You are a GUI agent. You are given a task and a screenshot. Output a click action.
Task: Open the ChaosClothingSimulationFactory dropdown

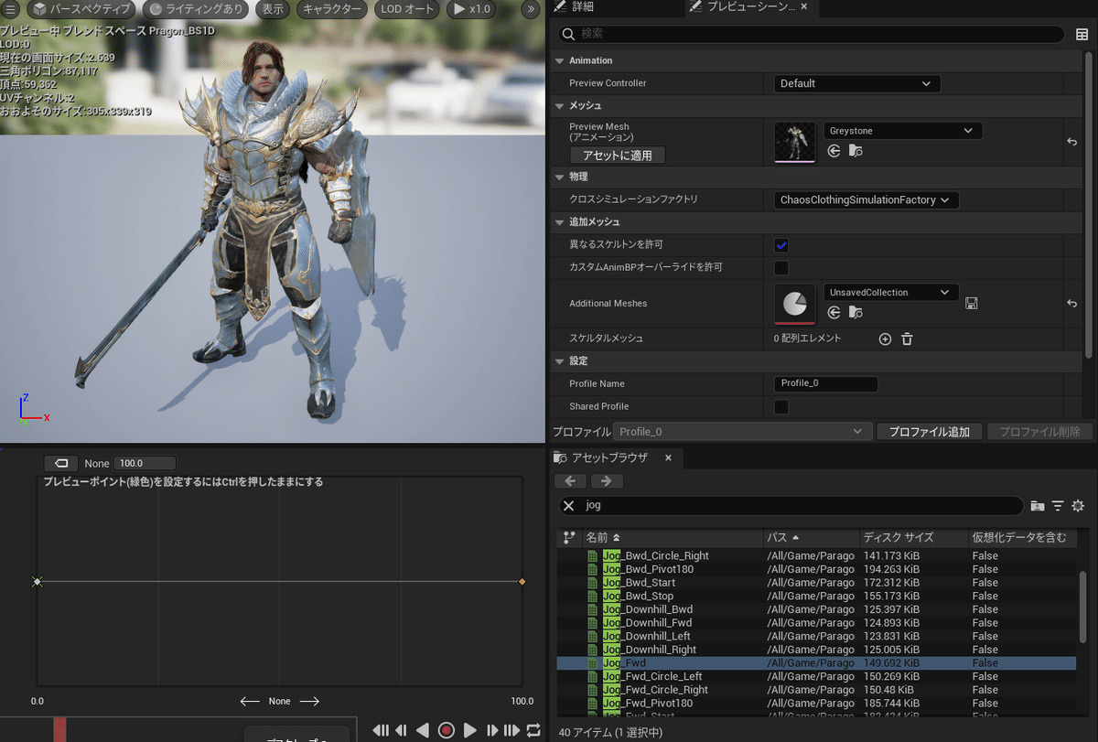click(867, 199)
